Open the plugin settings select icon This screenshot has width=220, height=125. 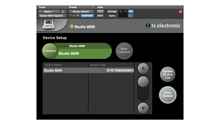(x=78, y=16)
